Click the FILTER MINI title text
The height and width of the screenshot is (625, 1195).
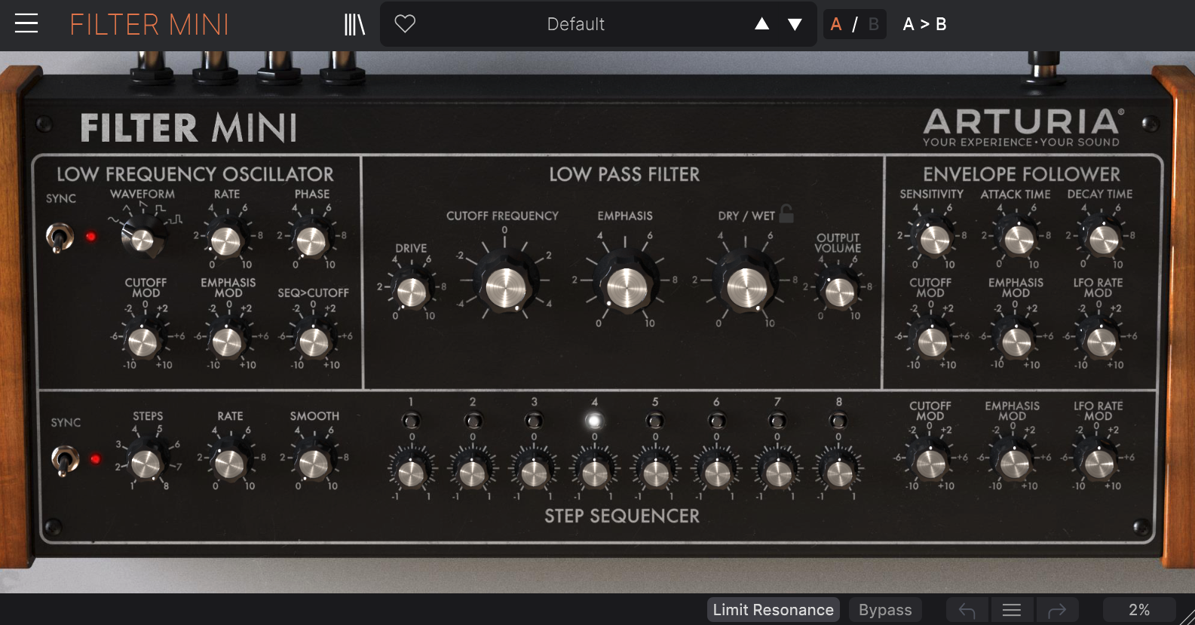pyautogui.click(x=149, y=25)
